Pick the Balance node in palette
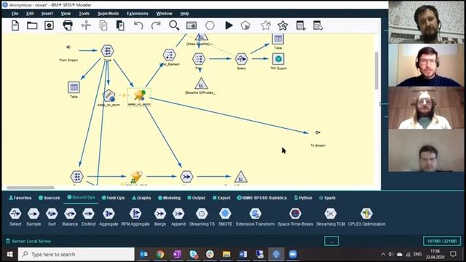Screen dimensions: 466x262 70,217
